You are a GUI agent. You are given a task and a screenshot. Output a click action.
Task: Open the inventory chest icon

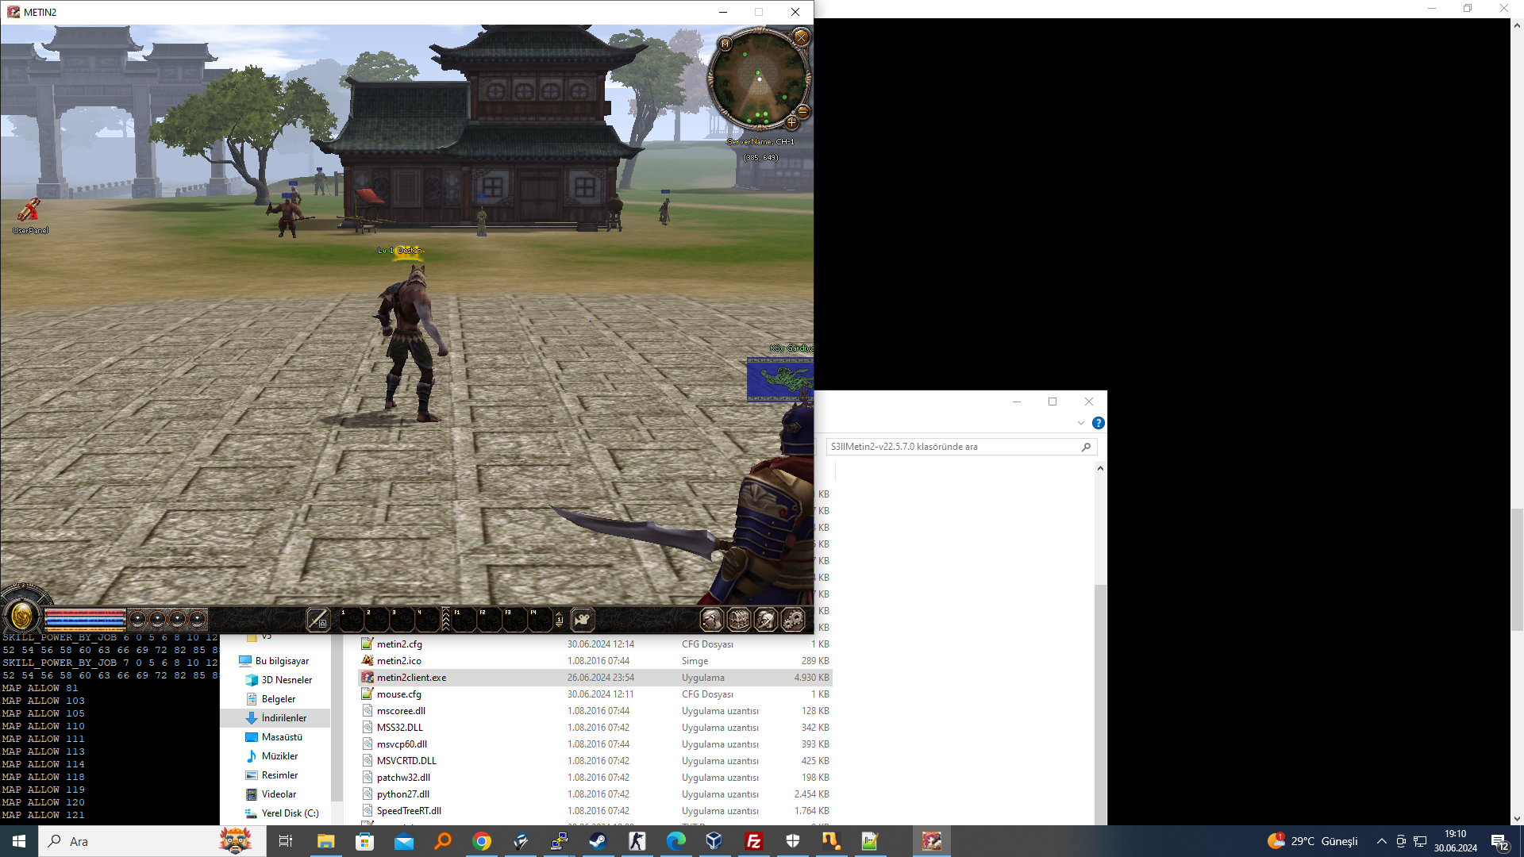[738, 619]
